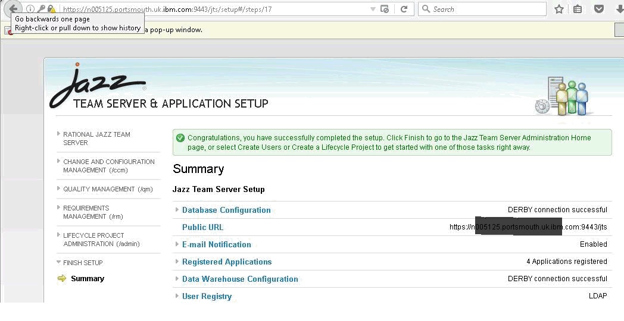Click the URL address field
Image resolution: width=624 pixels, height=321 pixels.
[x=215, y=9]
